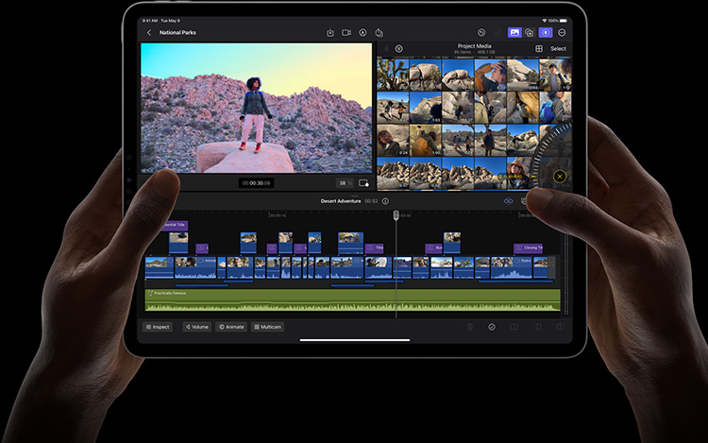Select the person shading eyes clip thumbnail
The height and width of the screenshot is (443, 708).
click(x=490, y=74)
